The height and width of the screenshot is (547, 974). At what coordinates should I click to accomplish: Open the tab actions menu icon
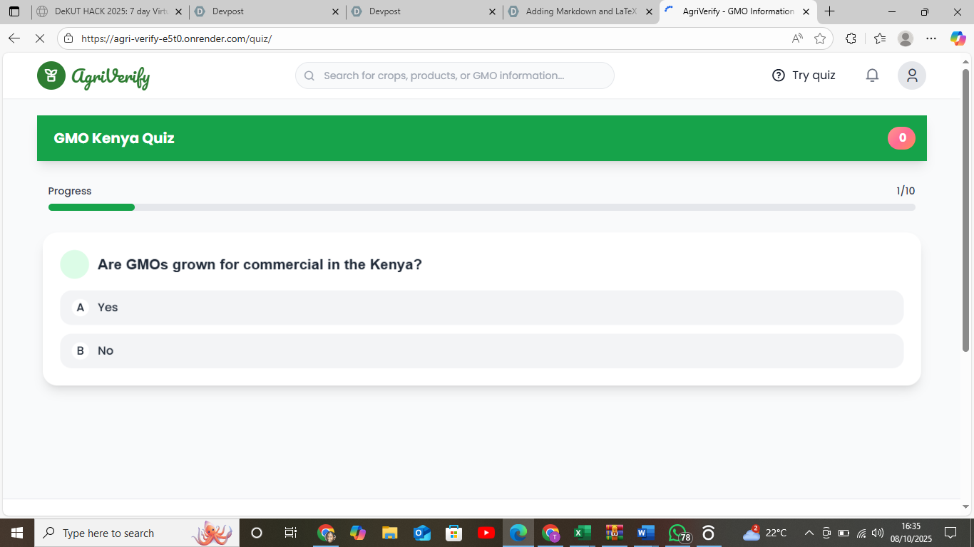point(14,11)
